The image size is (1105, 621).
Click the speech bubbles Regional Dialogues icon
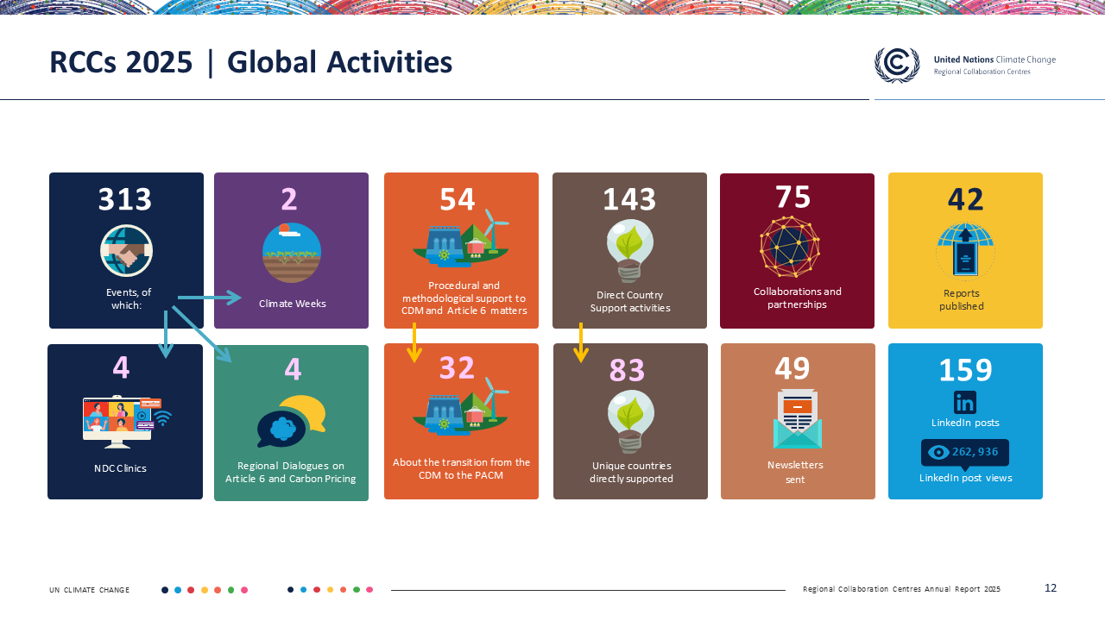[292, 422]
